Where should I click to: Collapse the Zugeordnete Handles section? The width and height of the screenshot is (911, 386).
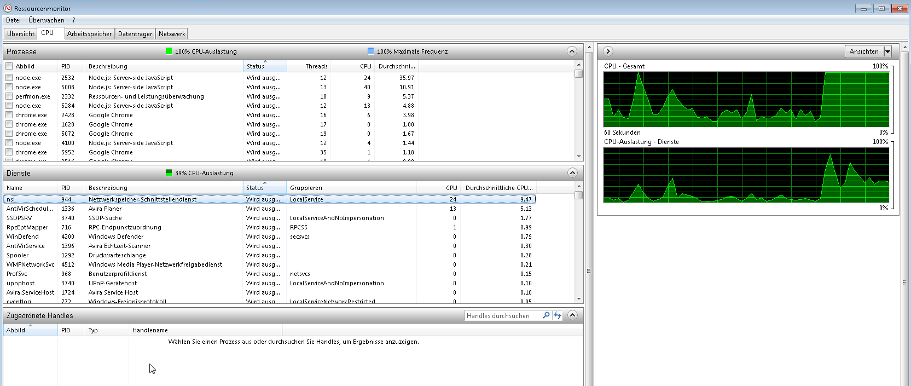572,315
